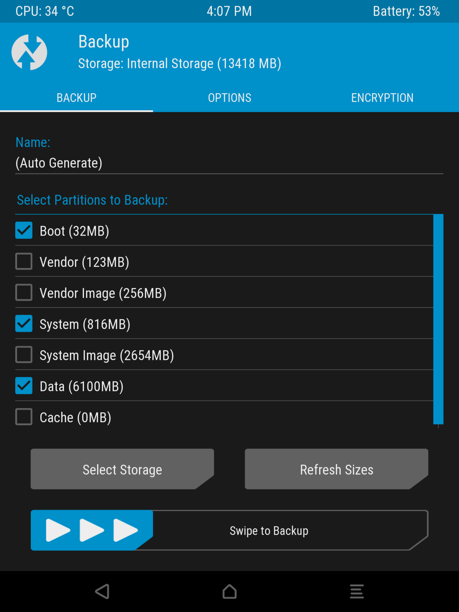This screenshot has height=612, width=459.
Task: Open the ENCRYPTION tab
Action: pyautogui.click(x=382, y=98)
